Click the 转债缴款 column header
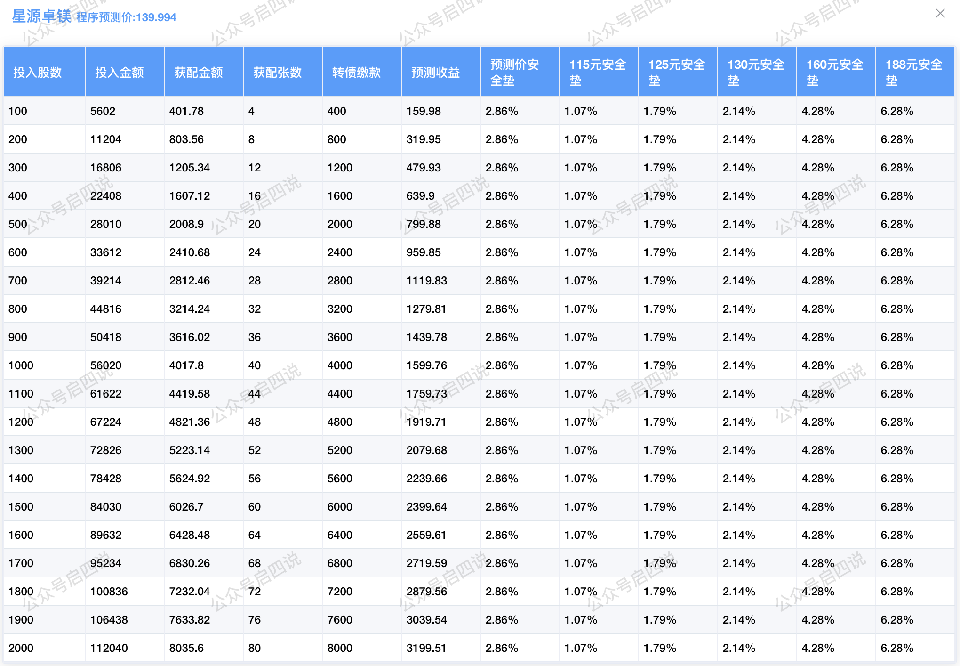The width and height of the screenshot is (960, 666). click(x=357, y=73)
